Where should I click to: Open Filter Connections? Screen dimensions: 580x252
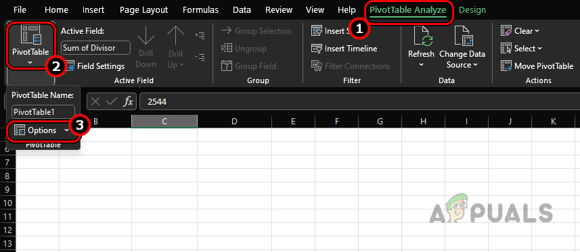pyautogui.click(x=351, y=66)
